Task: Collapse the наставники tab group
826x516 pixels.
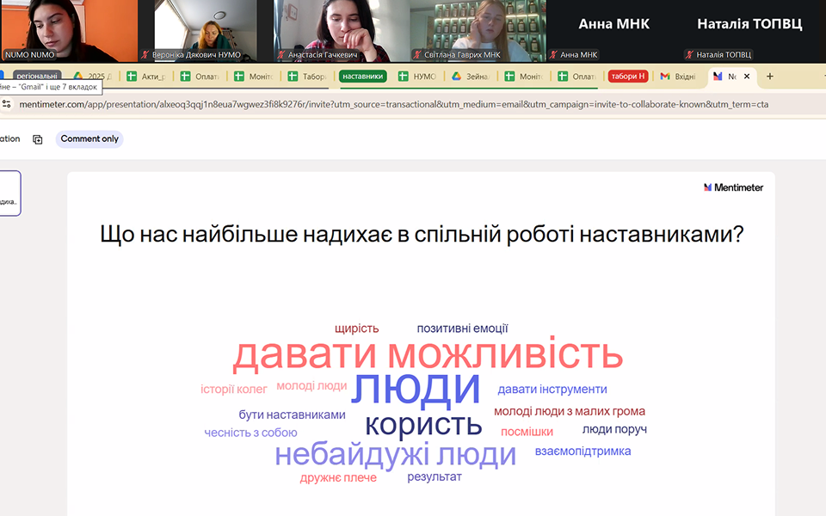Action: 363,77
